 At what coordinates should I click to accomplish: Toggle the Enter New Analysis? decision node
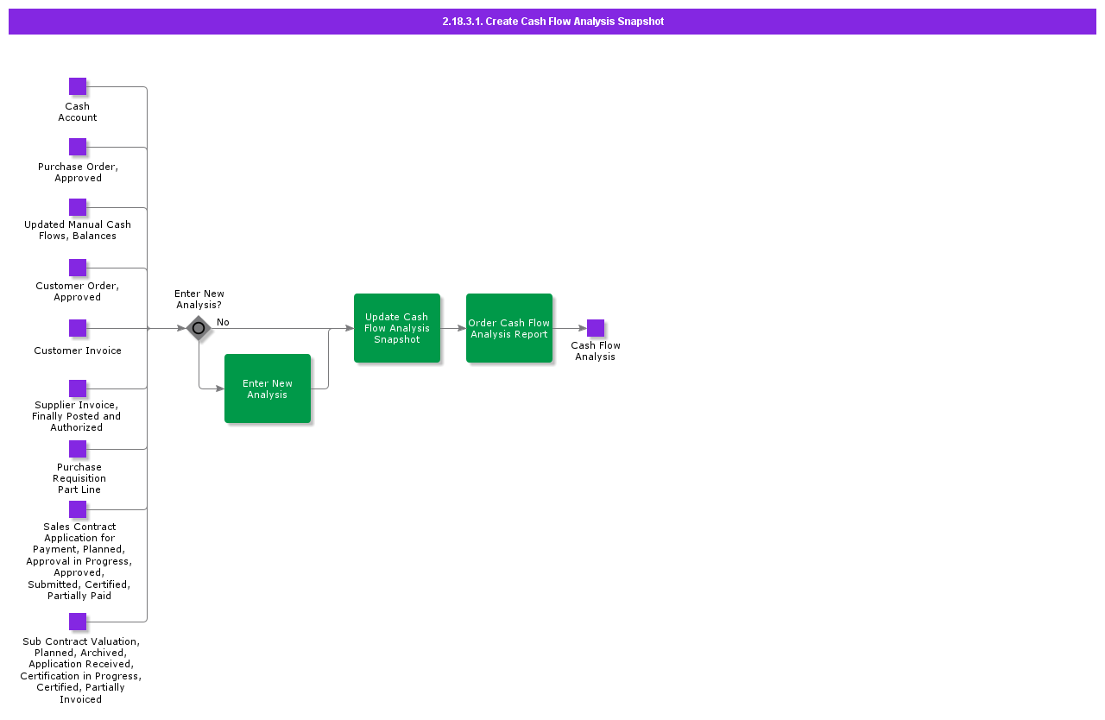[x=199, y=328]
